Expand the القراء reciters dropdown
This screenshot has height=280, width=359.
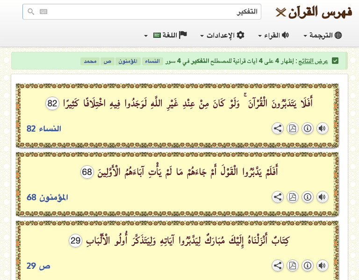(273, 35)
